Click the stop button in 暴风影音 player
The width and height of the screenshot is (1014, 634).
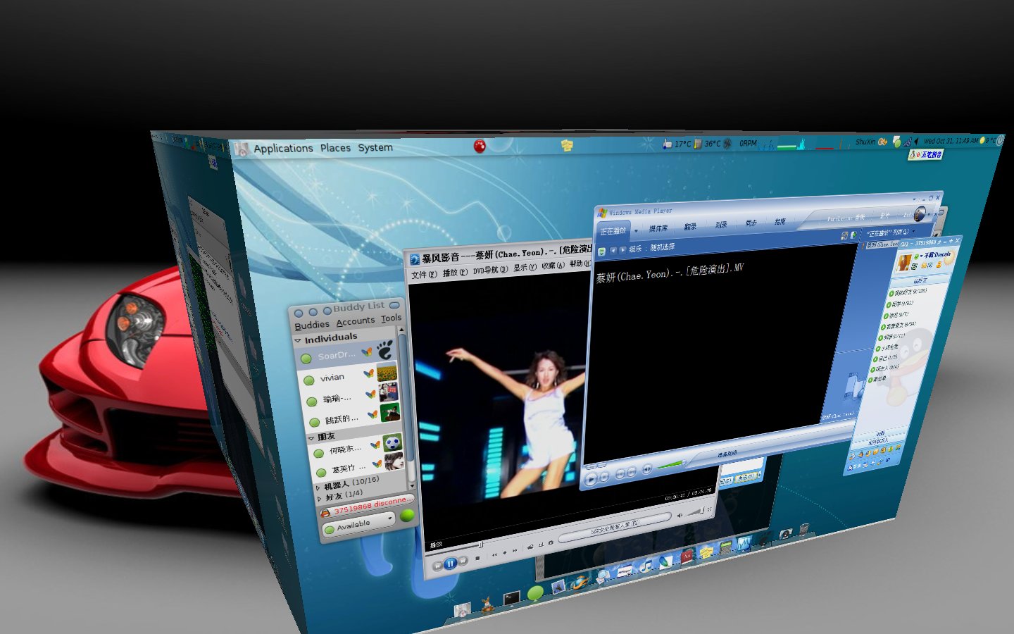(x=477, y=558)
